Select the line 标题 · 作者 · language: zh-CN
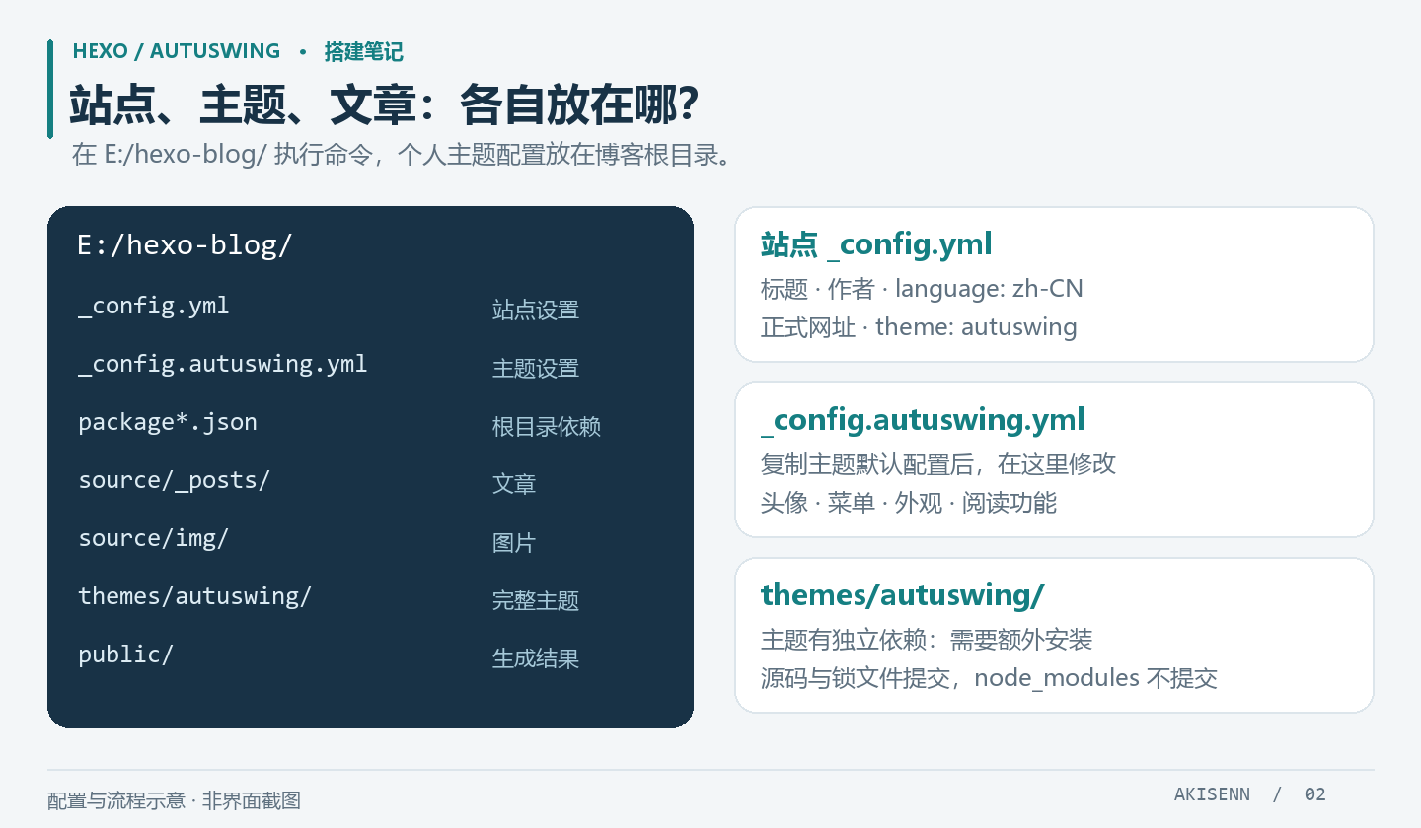 pyautogui.click(x=922, y=289)
